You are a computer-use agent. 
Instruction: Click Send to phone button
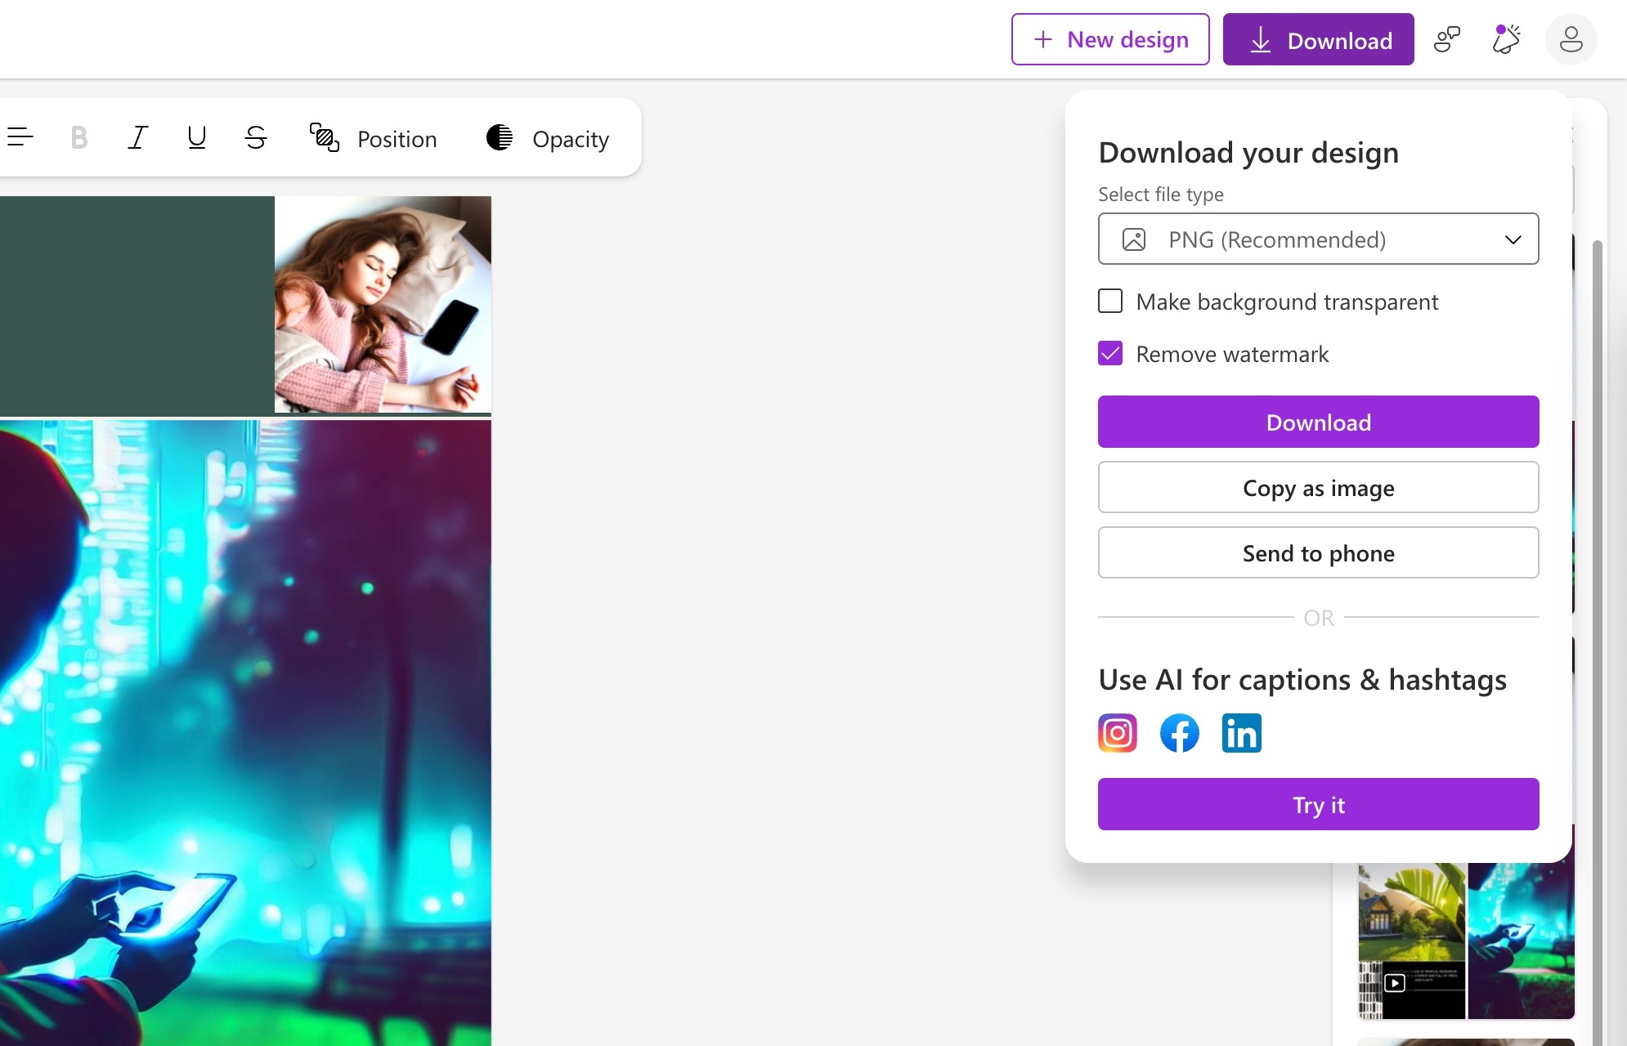(1318, 553)
